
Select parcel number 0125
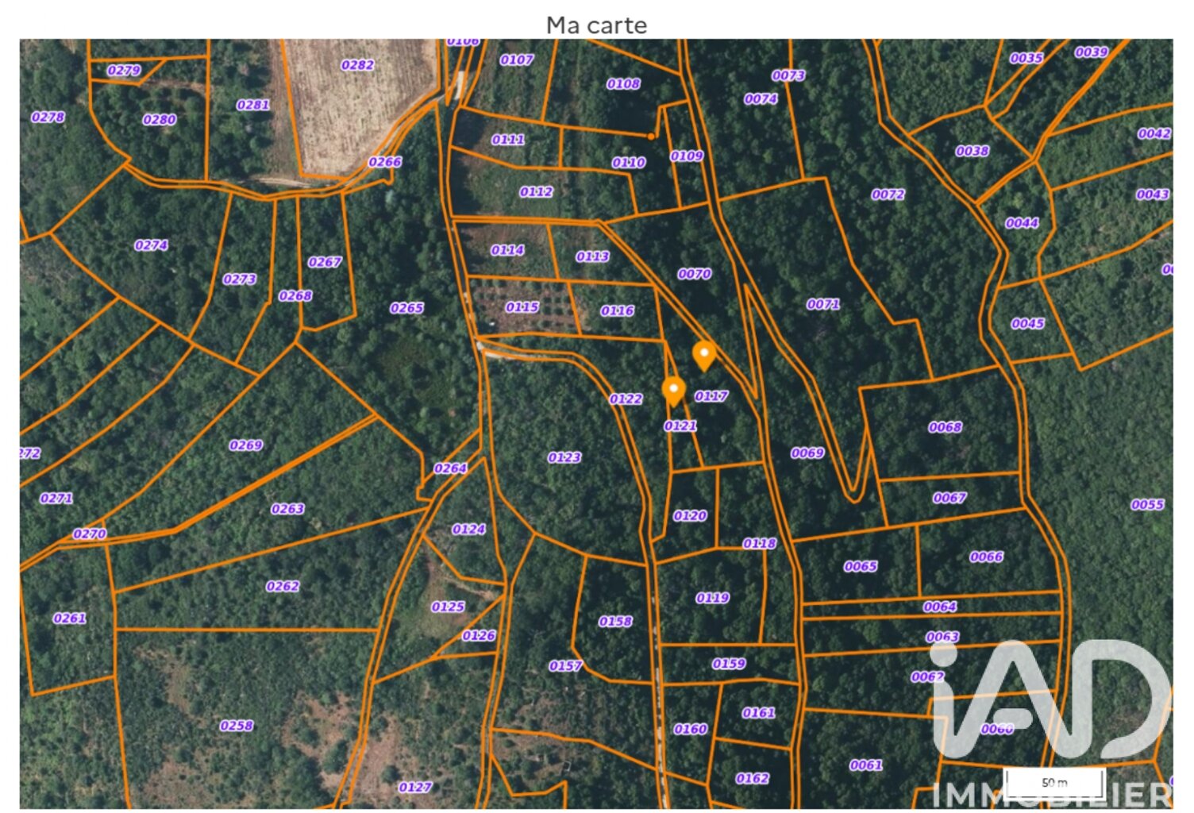pyautogui.click(x=448, y=607)
